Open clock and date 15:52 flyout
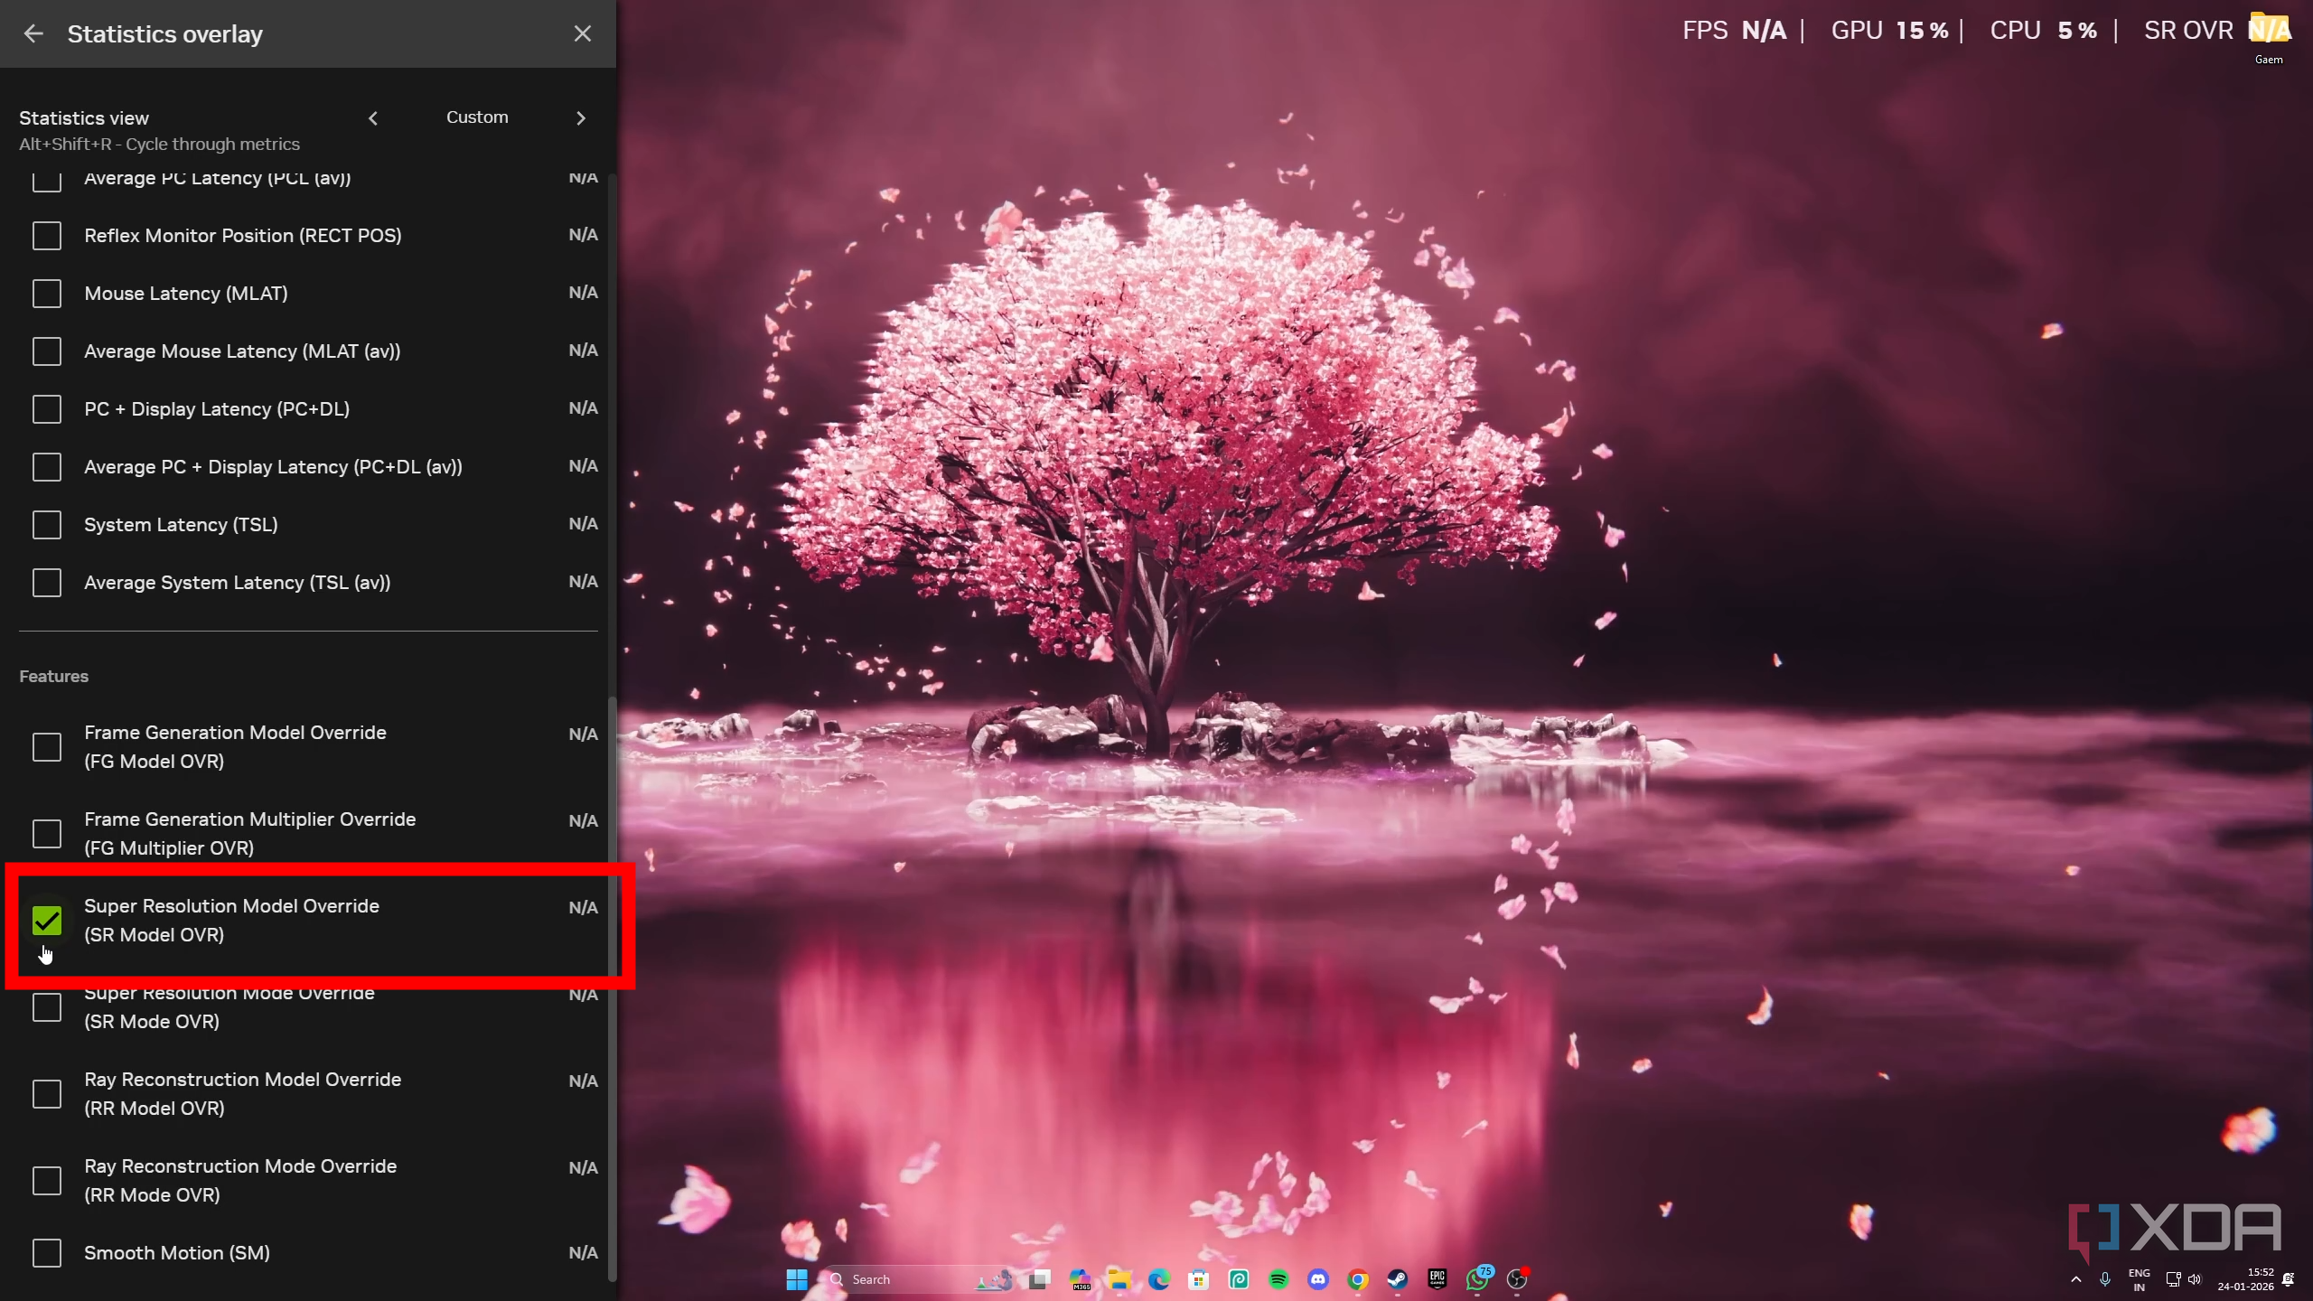The image size is (2313, 1301). [2245, 1279]
